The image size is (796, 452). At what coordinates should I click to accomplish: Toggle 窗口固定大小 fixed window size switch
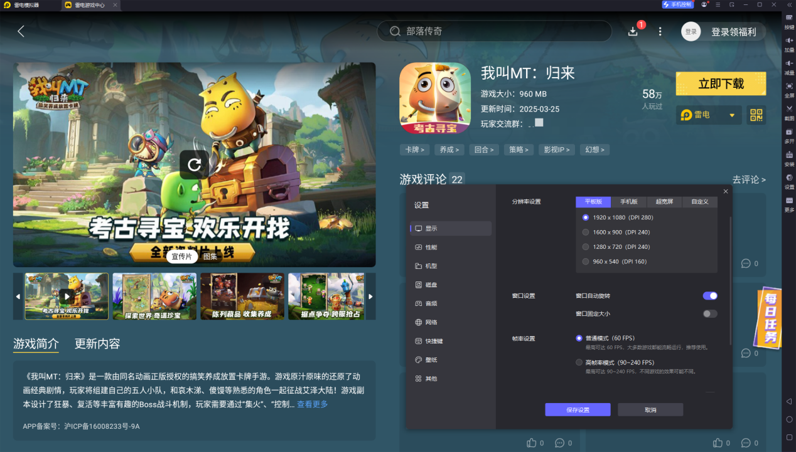[710, 313]
